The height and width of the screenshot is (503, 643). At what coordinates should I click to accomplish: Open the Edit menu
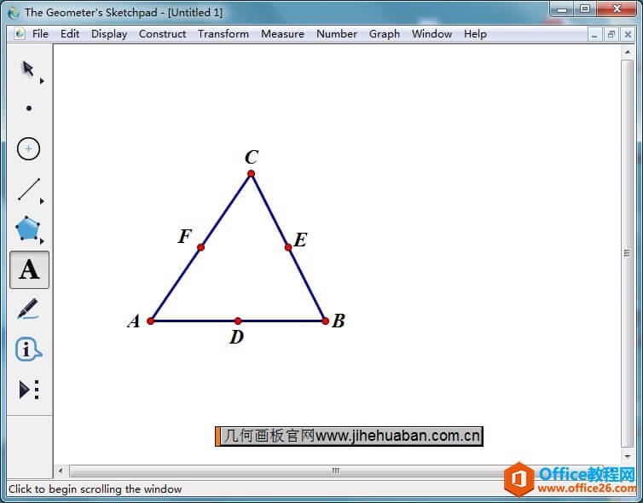point(70,33)
